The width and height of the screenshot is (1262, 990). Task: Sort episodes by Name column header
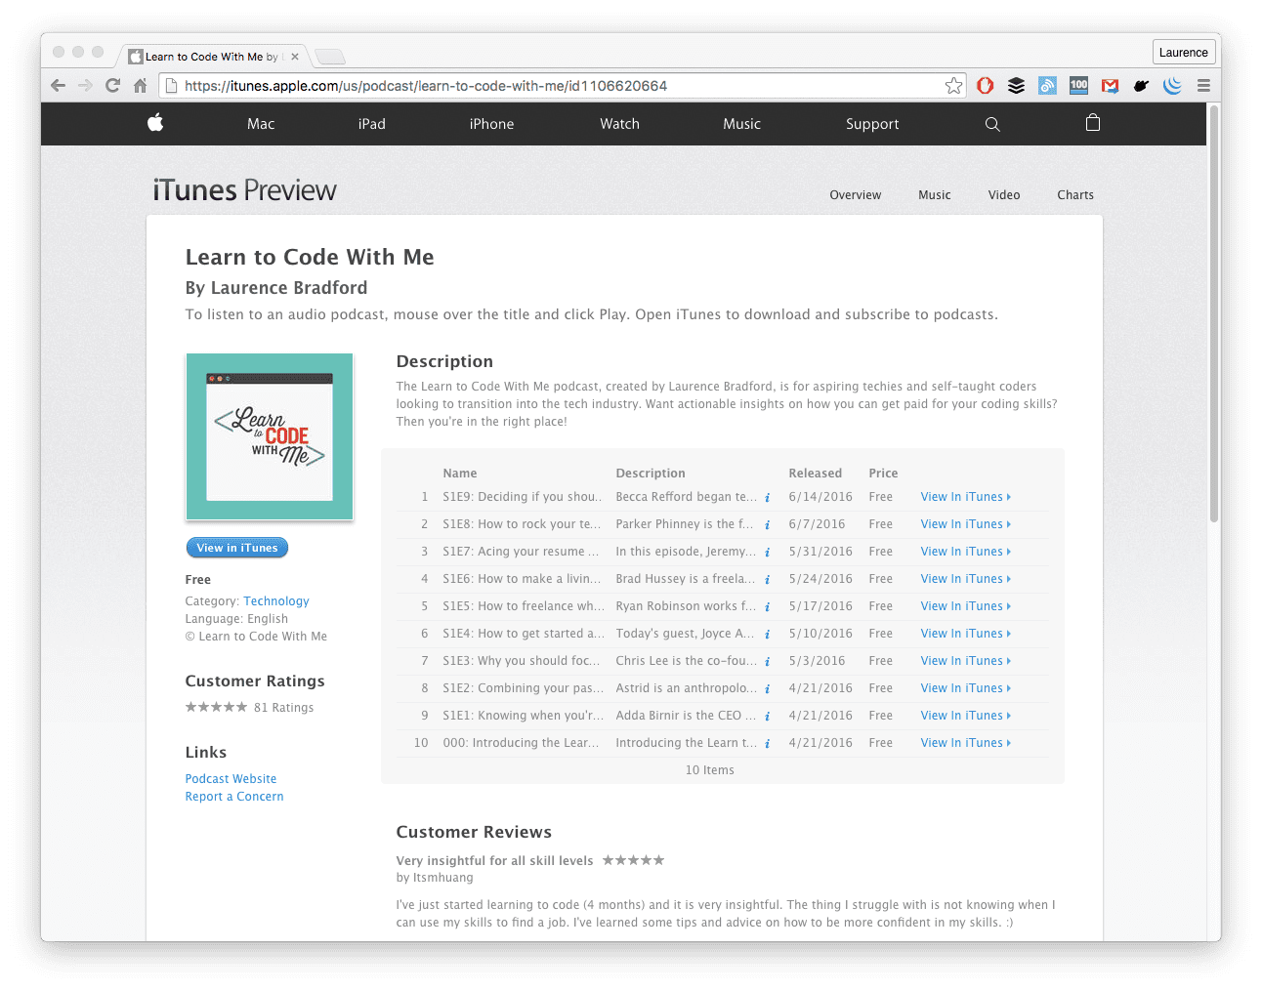tap(459, 474)
